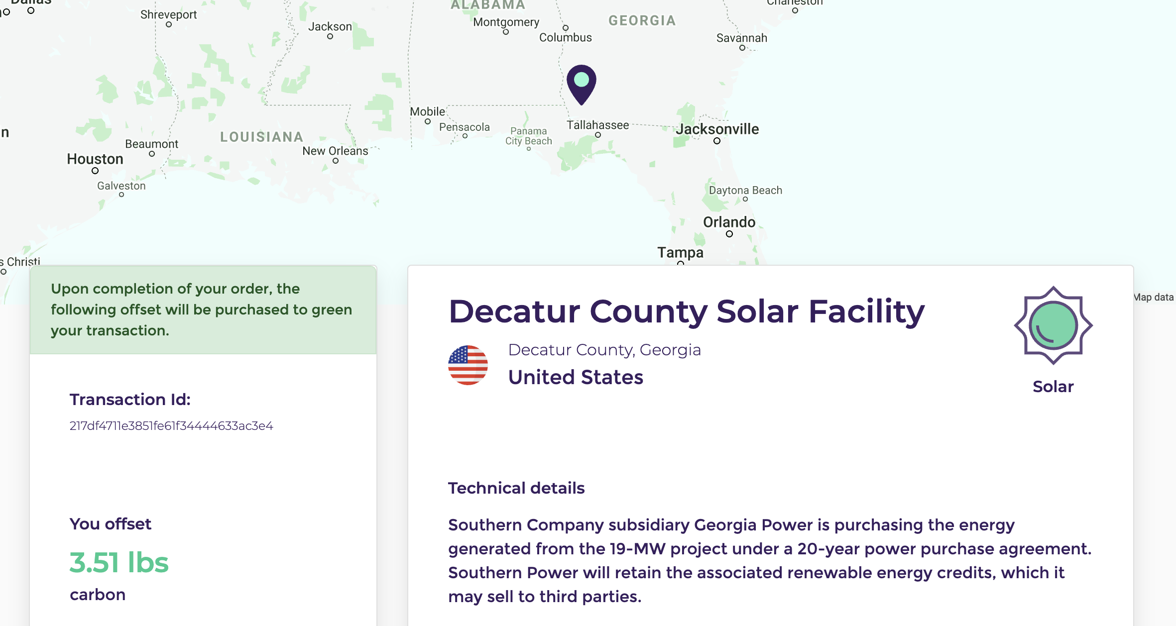
Task: Click the purple map location pin
Action: click(x=581, y=85)
